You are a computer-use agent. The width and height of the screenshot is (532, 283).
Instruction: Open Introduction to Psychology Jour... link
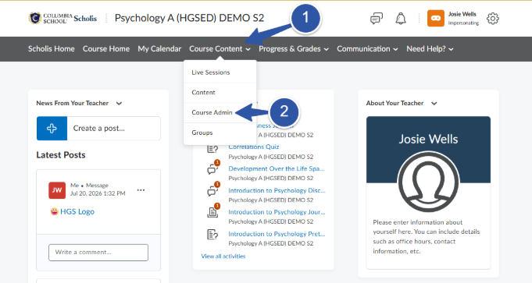(277, 212)
